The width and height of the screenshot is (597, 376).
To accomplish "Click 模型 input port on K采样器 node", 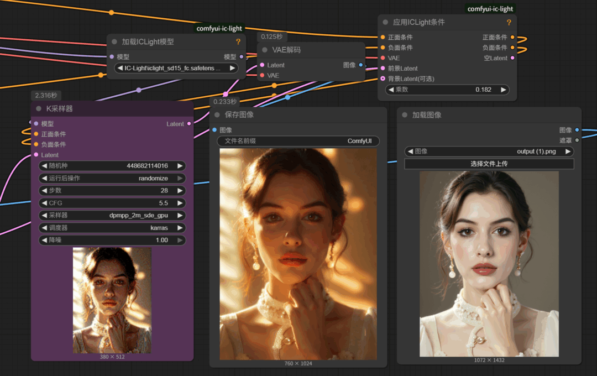I will click(x=36, y=124).
